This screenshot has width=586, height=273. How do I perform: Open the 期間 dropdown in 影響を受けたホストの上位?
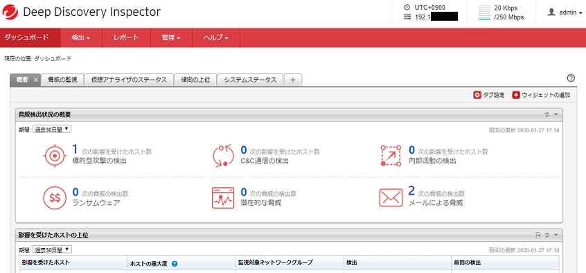pyautogui.click(x=52, y=249)
